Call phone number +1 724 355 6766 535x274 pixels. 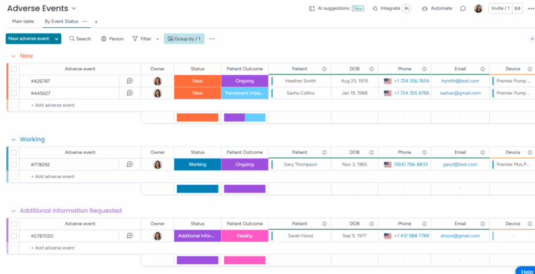pyautogui.click(x=412, y=93)
